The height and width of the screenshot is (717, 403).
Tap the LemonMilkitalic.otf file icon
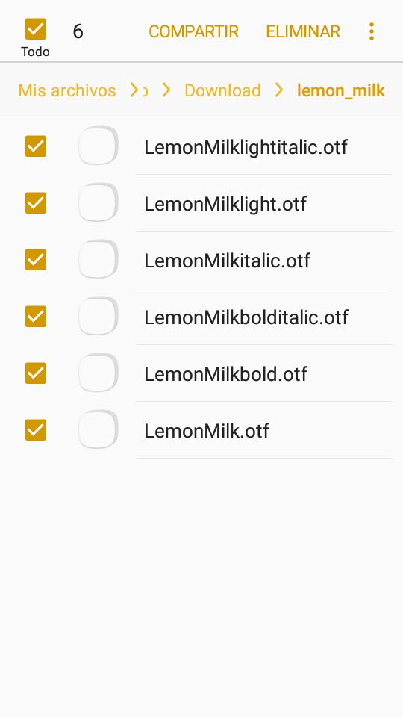coord(99,259)
